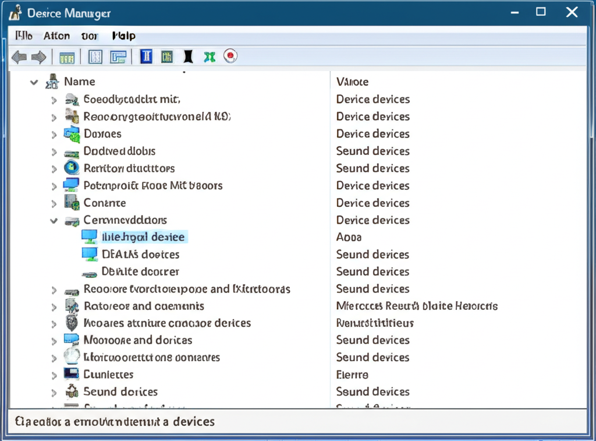Collapse the root 'Name' node

click(34, 82)
